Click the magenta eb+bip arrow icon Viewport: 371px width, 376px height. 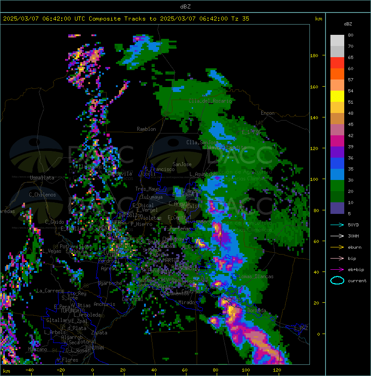point(337,270)
